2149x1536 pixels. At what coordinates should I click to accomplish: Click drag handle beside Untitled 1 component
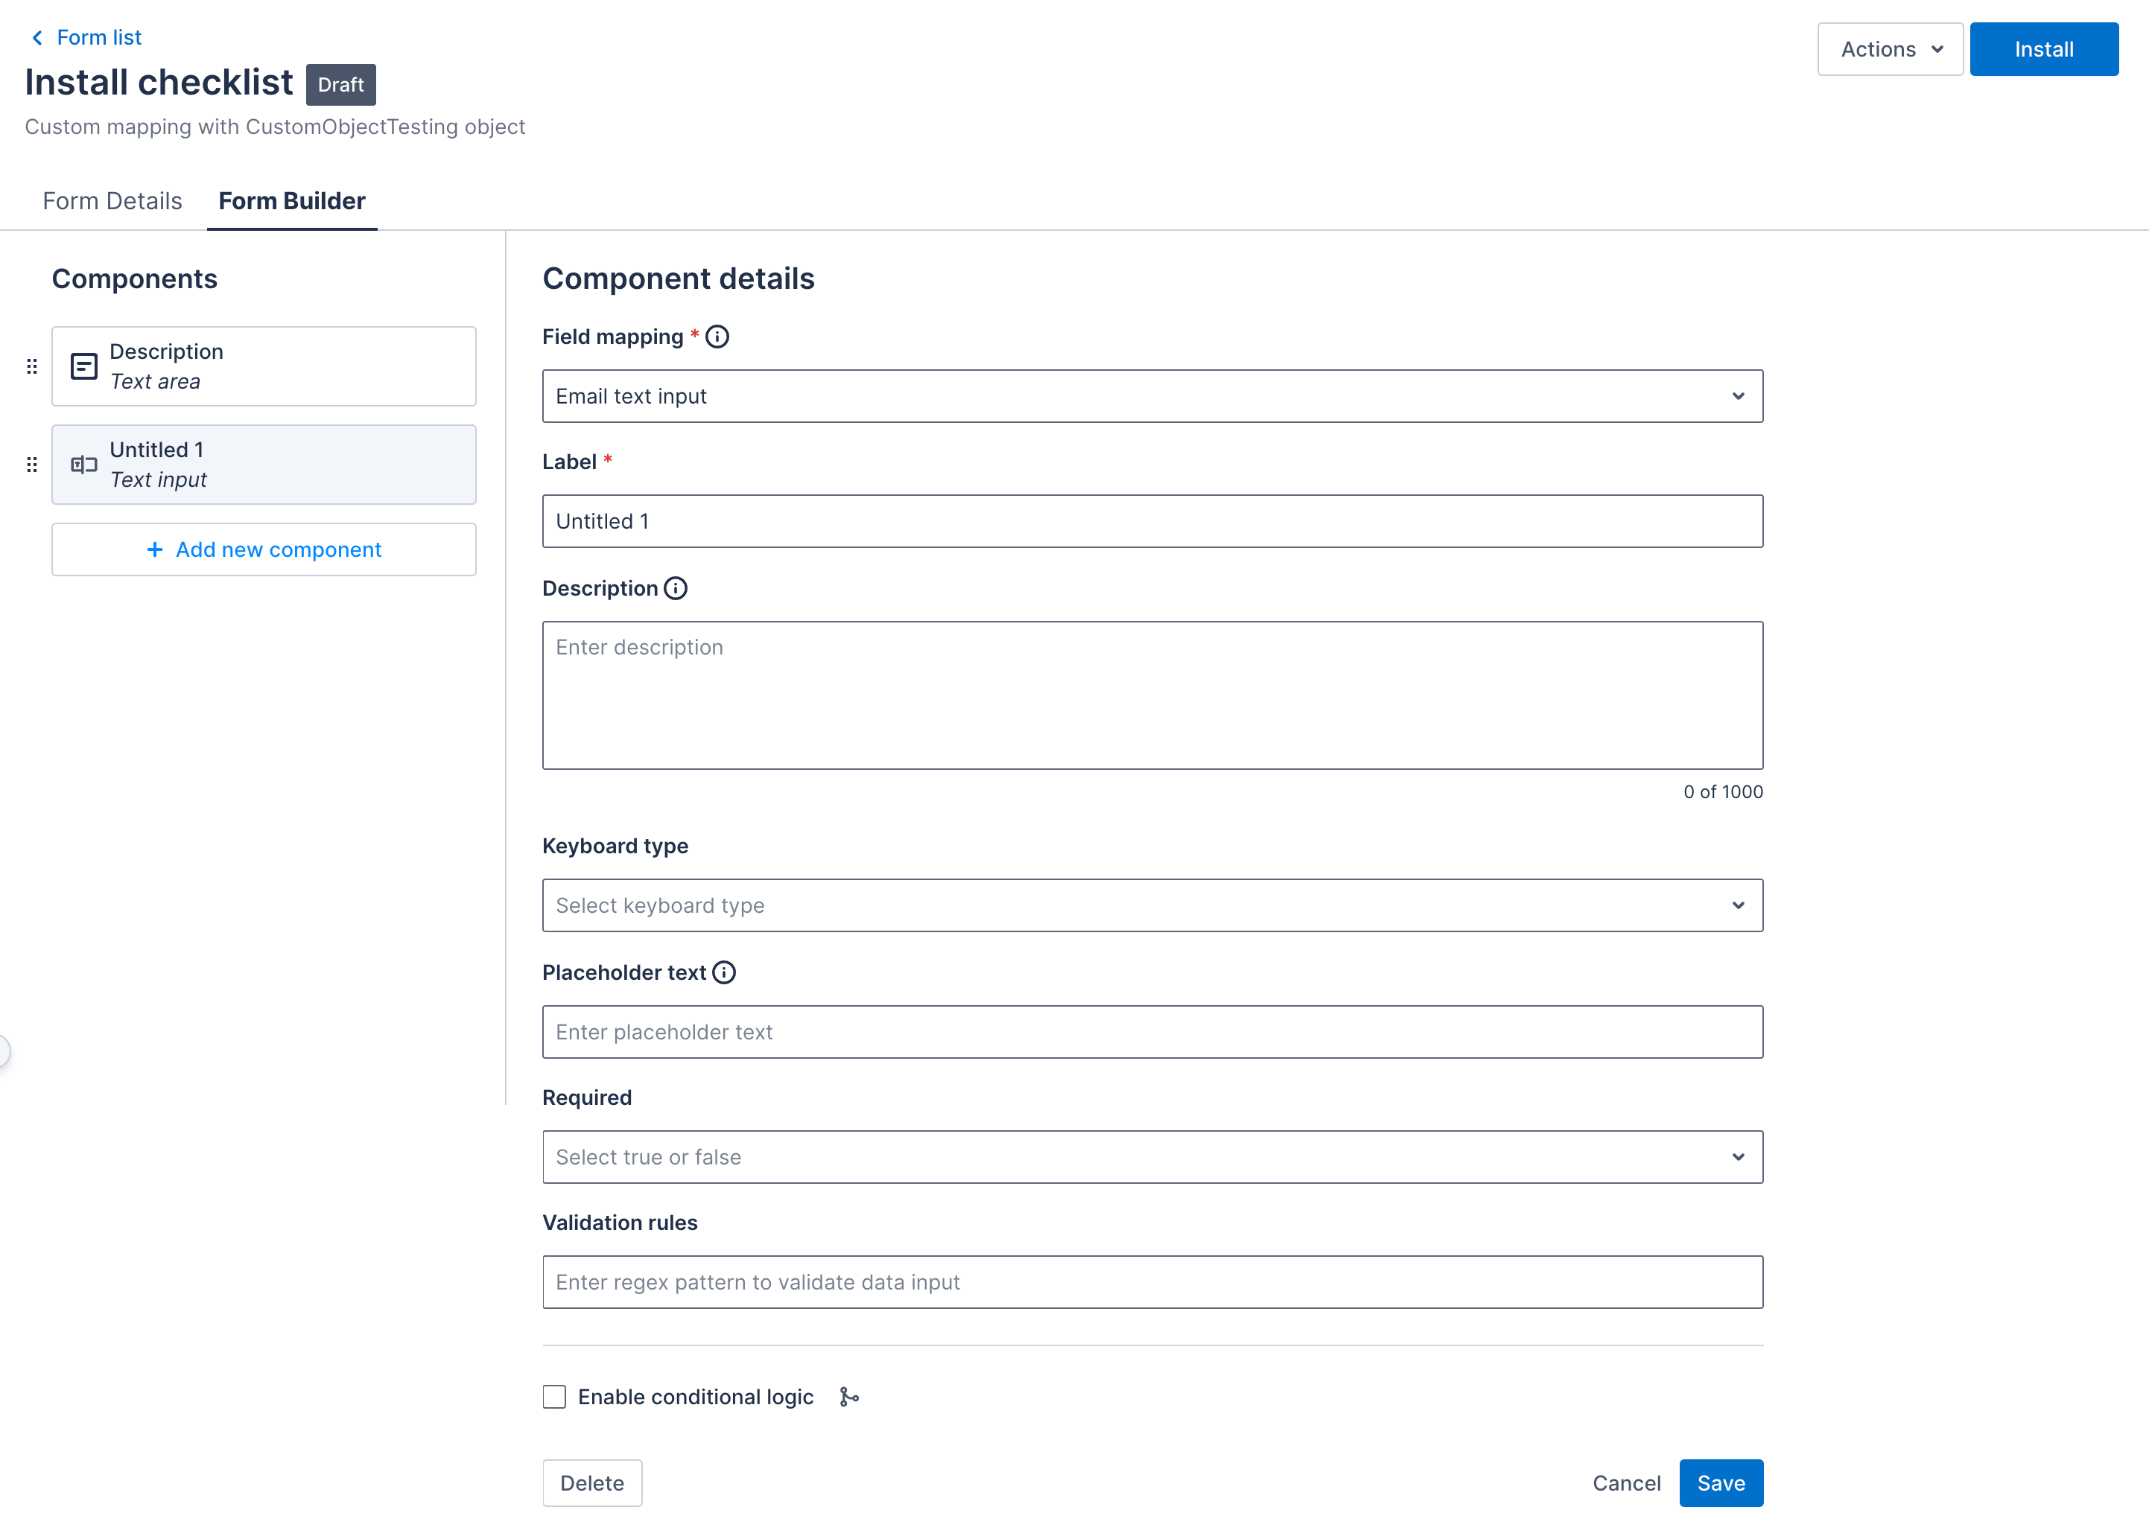pos(32,465)
